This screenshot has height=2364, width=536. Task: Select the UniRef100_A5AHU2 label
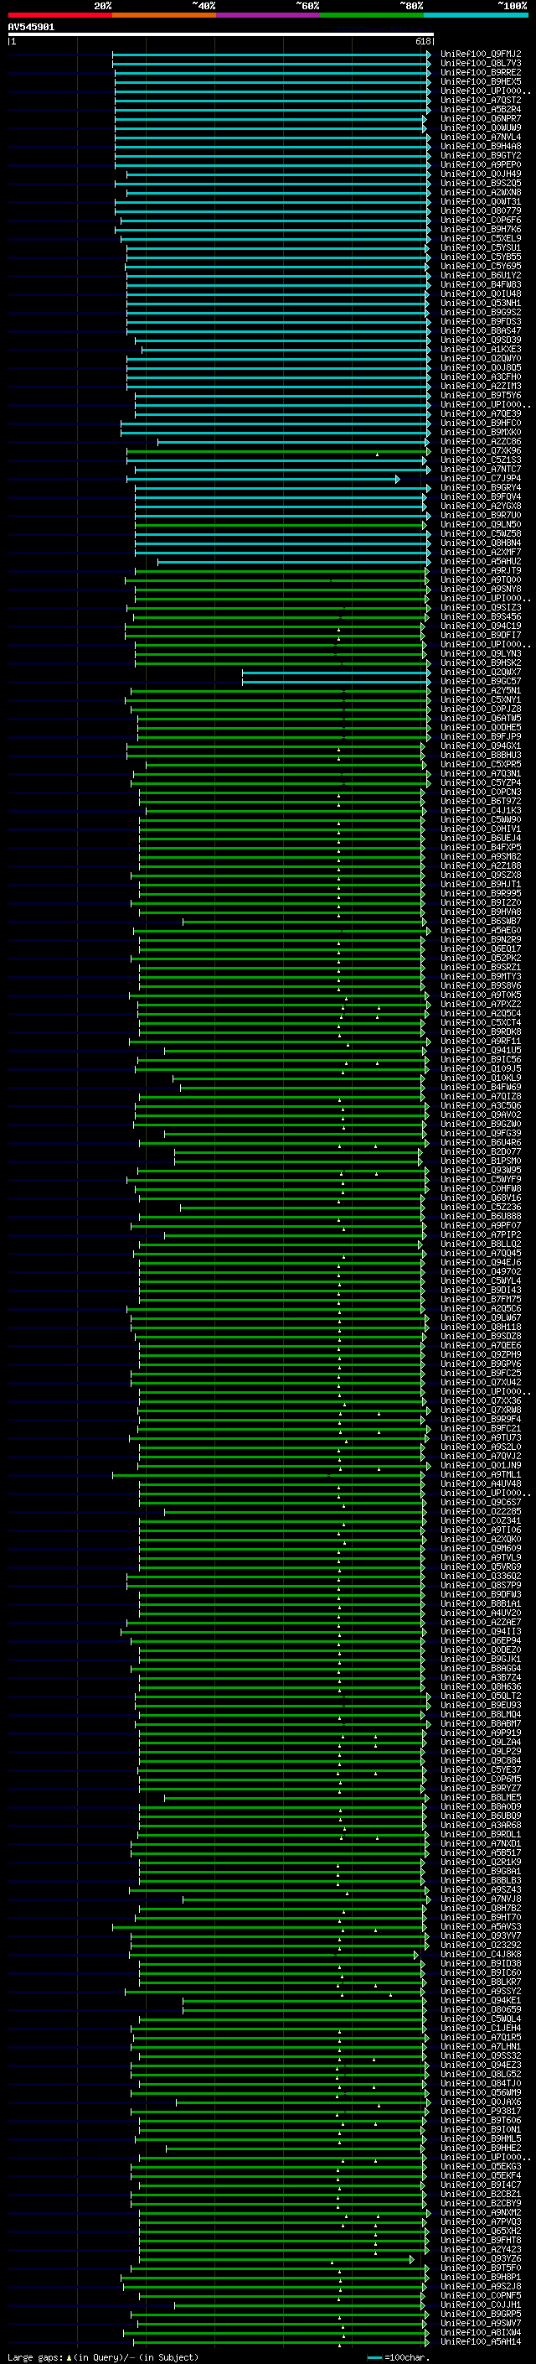(481, 562)
